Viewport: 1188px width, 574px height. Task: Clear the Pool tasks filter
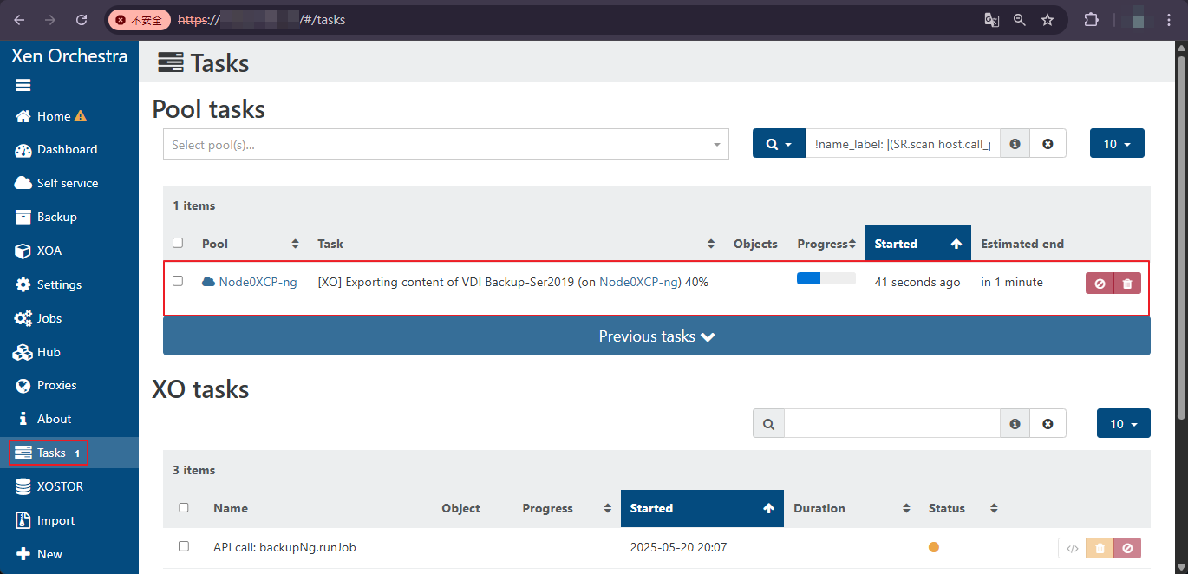click(1048, 144)
